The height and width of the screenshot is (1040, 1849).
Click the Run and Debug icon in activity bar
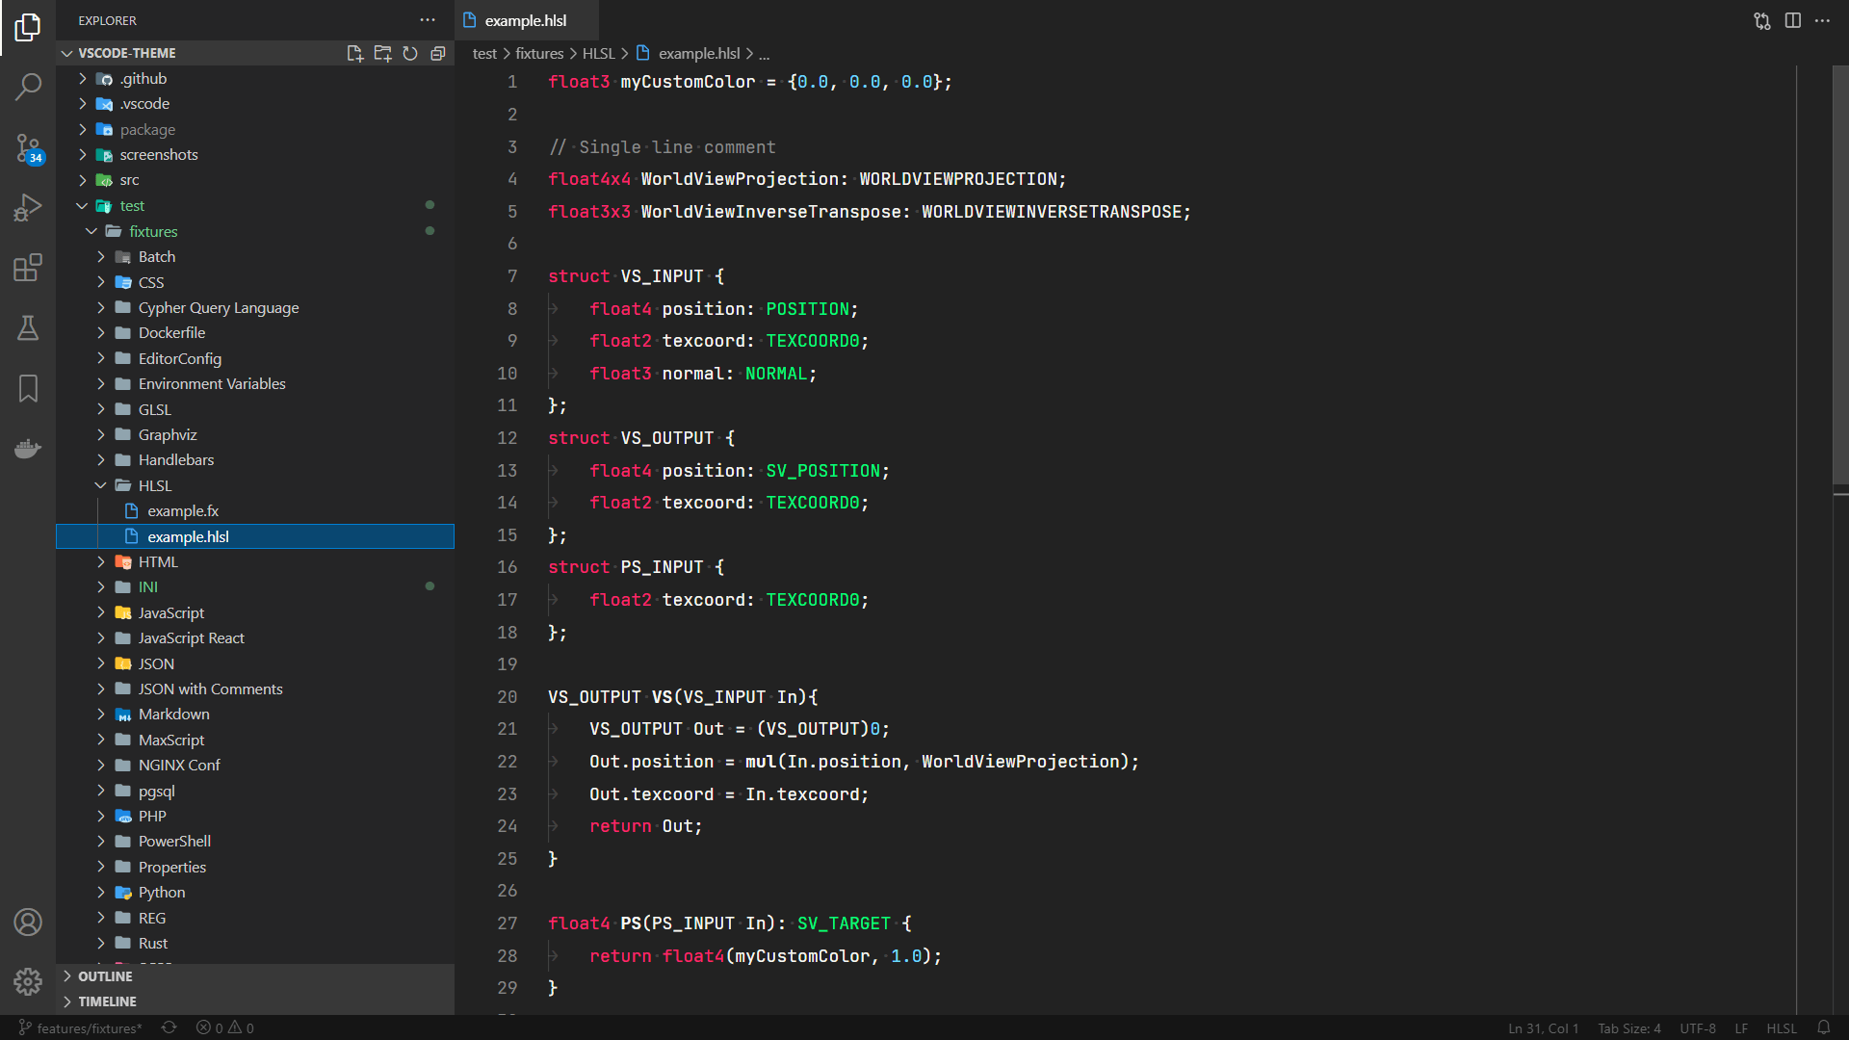28,206
